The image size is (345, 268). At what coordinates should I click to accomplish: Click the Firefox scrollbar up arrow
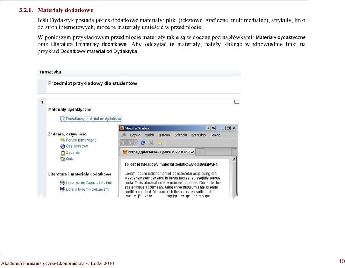[x=234, y=159]
